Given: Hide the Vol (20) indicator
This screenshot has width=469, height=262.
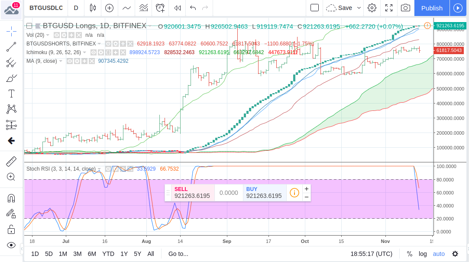Looking at the screenshot, I should coord(56,35).
